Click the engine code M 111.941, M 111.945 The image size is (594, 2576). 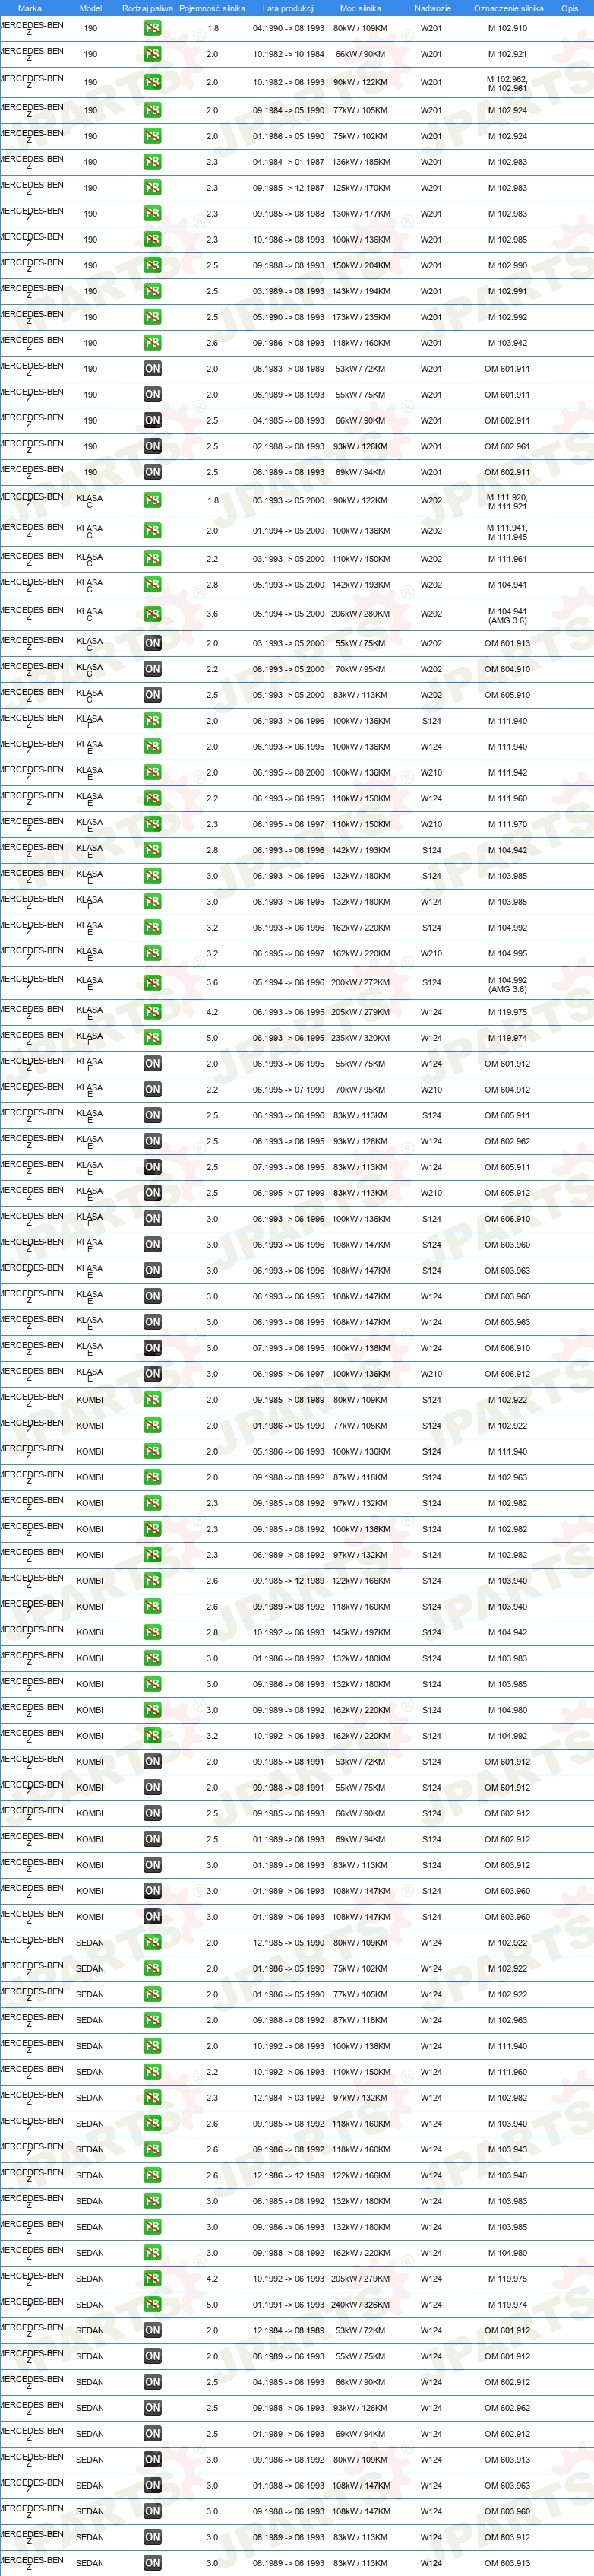click(507, 531)
